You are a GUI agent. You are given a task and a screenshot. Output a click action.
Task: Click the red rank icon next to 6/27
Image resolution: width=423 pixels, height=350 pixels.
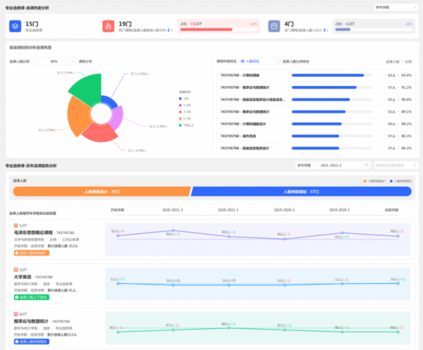pyautogui.click(x=16, y=314)
